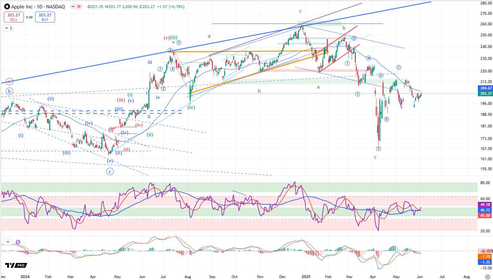Click the green 203.27 last price axis label
493x280 pixels.
pyautogui.click(x=486, y=93)
